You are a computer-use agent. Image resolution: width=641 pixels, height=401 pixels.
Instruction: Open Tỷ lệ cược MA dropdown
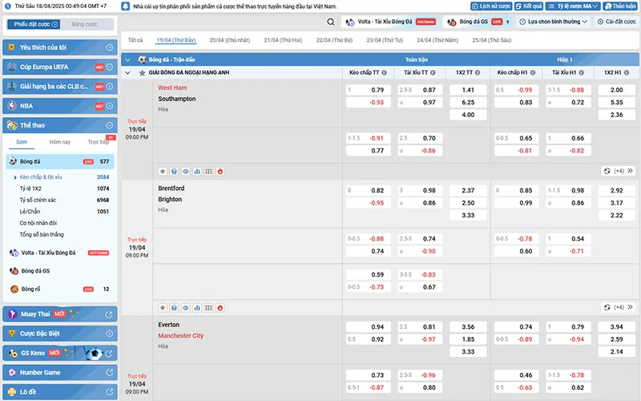[573, 6]
